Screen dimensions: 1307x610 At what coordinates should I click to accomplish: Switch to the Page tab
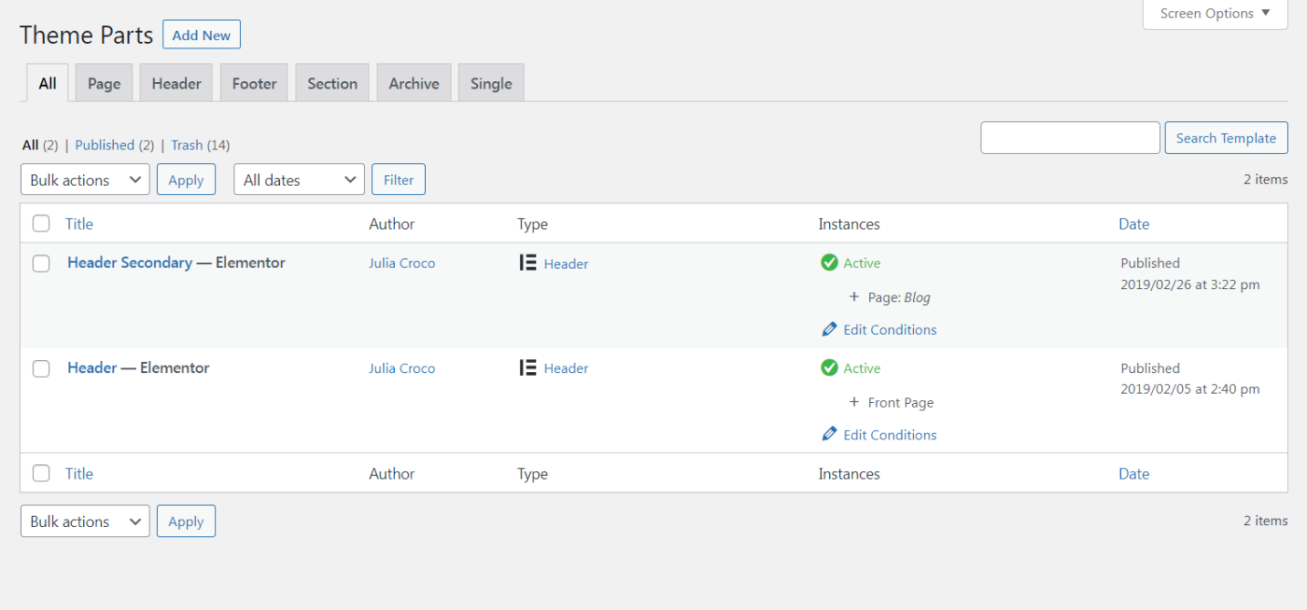[x=105, y=83]
